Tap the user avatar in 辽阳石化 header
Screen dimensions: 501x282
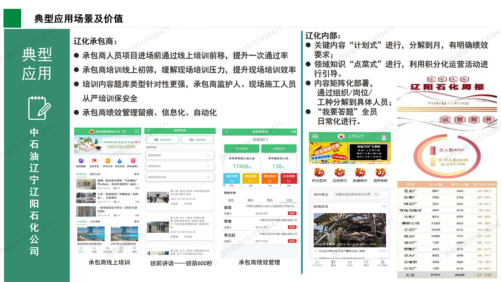(384, 137)
